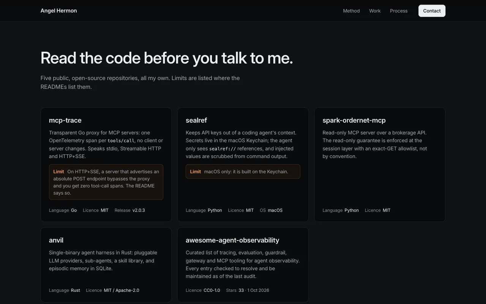Click the "Python" language value in spark-ordernet-mcp
The height and width of the screenshot is (304, 486).
pos(352,210)
